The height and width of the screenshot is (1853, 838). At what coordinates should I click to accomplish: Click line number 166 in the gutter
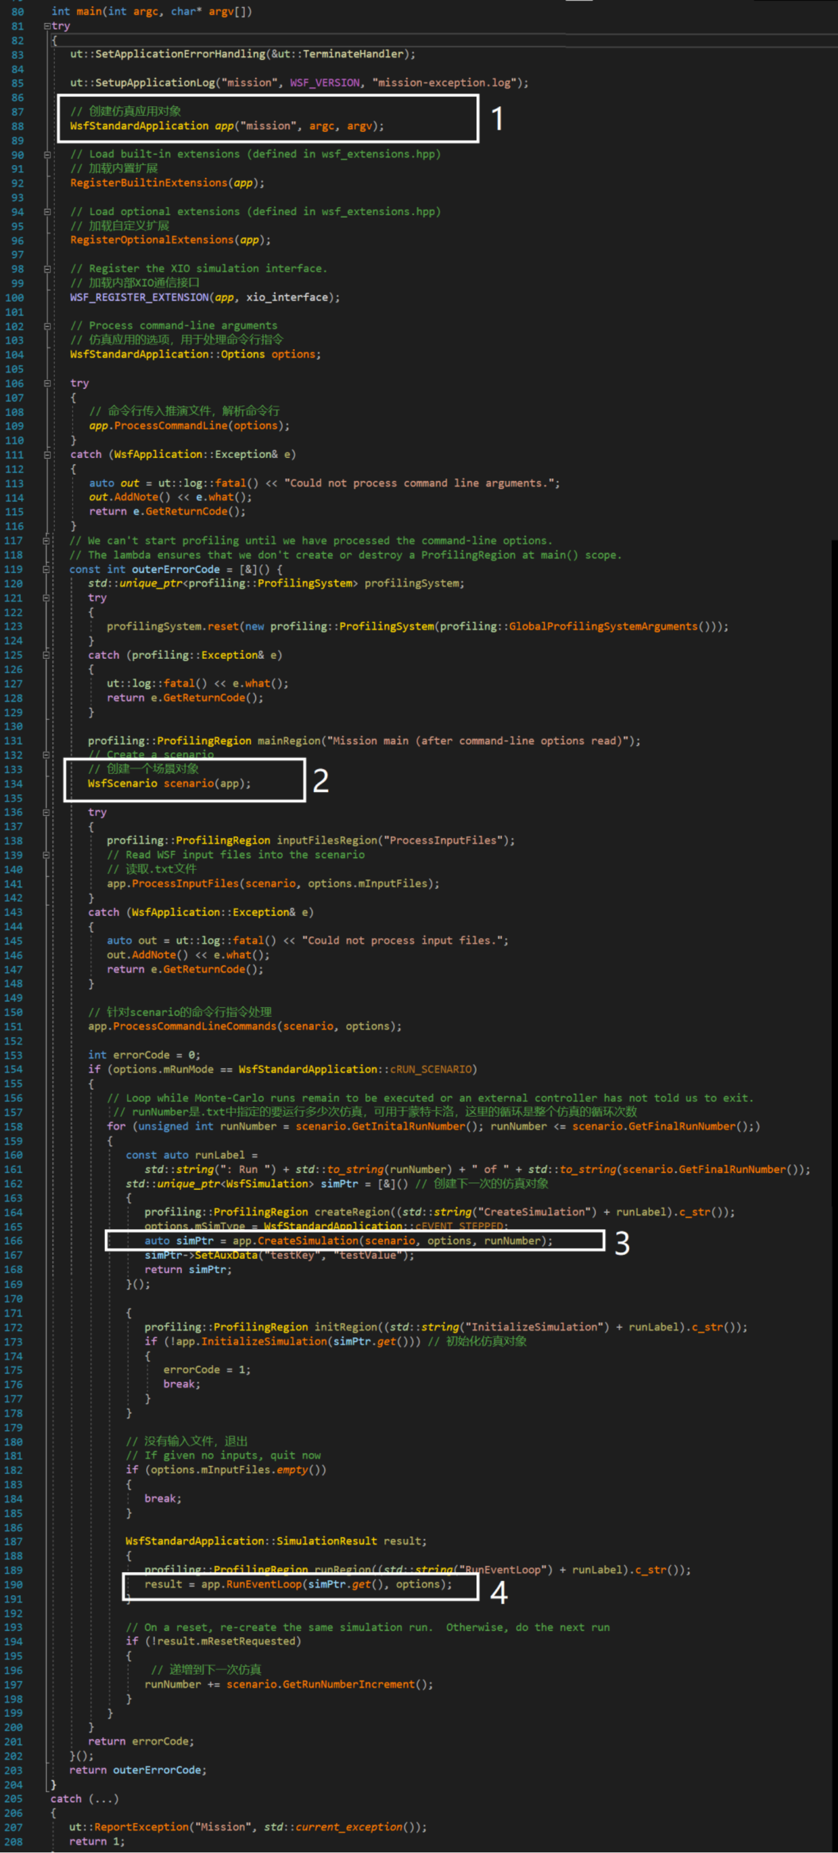pyautogui.click(x=14, y=1241)
